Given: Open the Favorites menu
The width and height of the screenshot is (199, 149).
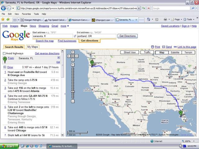Looking at the screenshot, I should pyautogui.click(x=26, y=14).
